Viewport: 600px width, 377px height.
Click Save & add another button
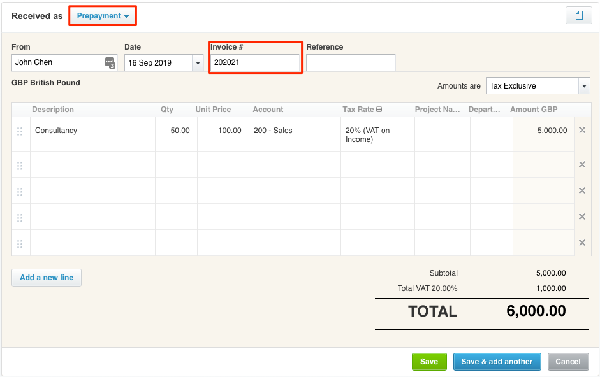click(497, 362)
